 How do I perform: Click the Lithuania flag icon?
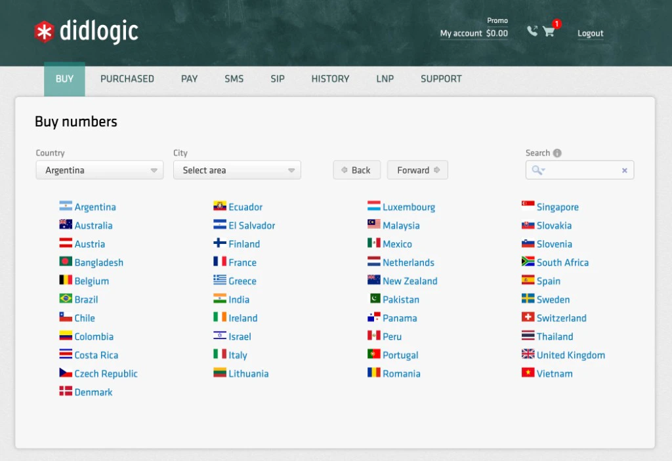click(220, 372)
